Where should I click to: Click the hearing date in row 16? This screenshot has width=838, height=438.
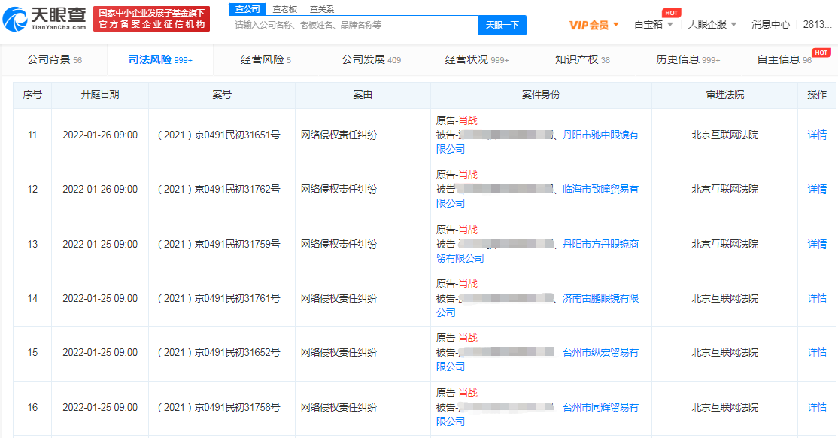[x=100, y=407]
